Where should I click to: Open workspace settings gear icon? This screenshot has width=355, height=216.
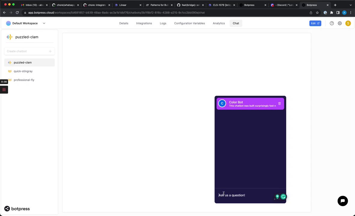pyautogui.click(x=340, y=23)
